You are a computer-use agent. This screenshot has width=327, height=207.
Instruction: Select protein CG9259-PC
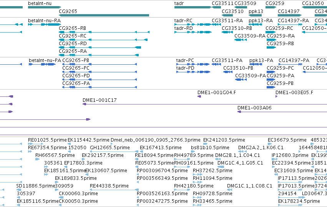tap(271, 72)
